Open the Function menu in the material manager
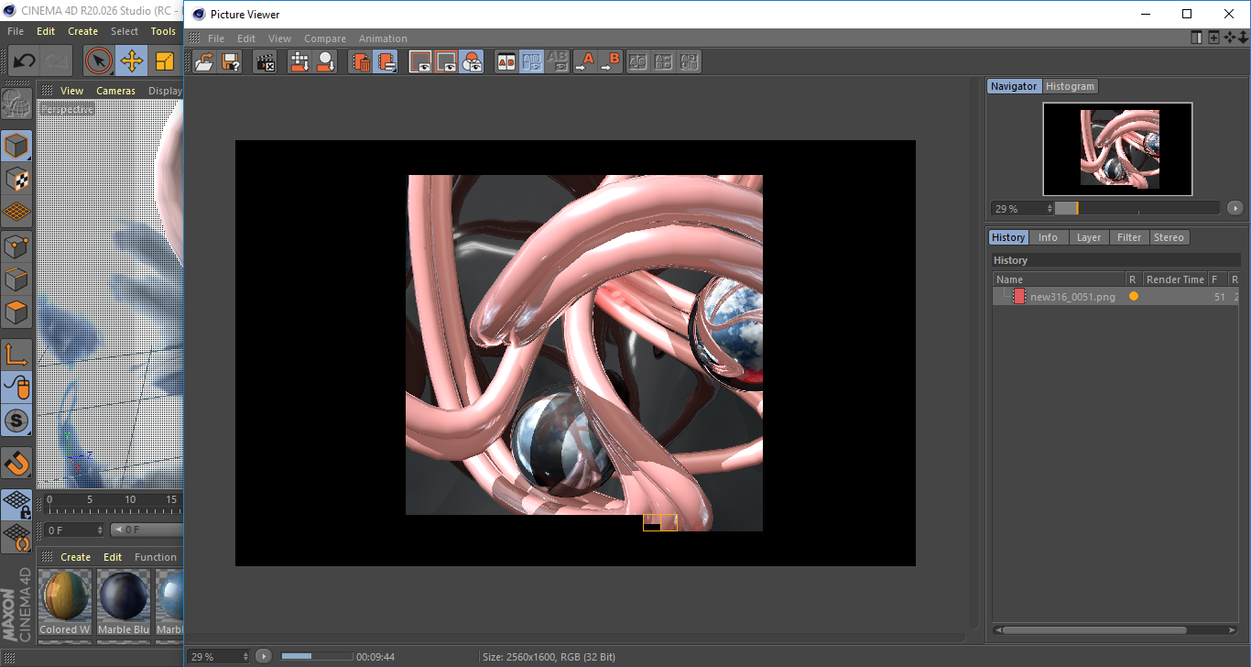The height and width of the screenshot is (667, 1251). [x=156, y=557]
